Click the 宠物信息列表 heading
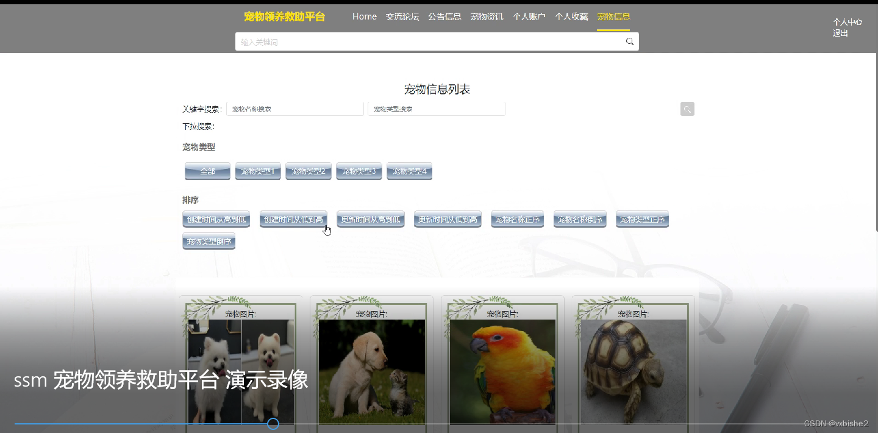Viewport: 878px width, 433px height. [437, 90]
